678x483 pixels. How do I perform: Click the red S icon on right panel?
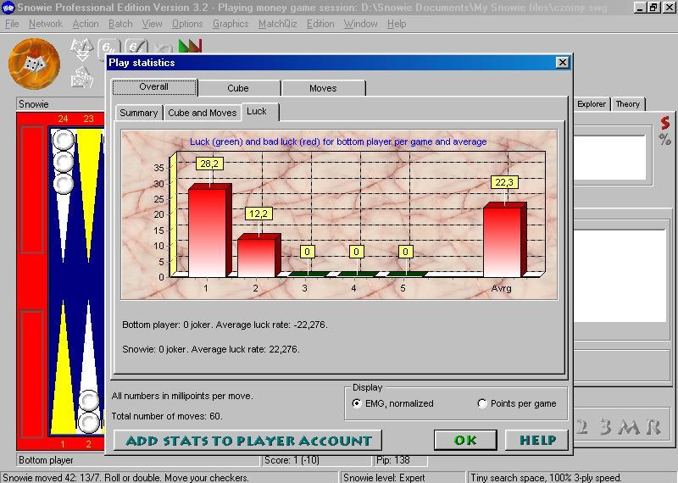pos(666,123)
